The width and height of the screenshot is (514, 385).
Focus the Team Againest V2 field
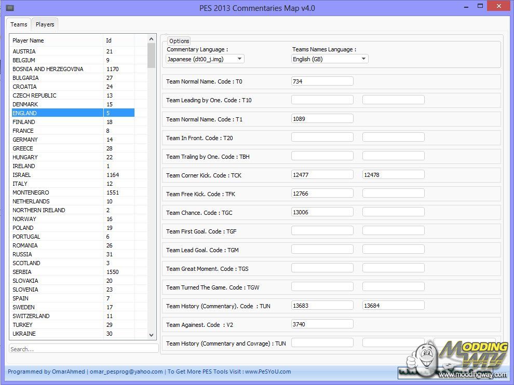(322, 324)
